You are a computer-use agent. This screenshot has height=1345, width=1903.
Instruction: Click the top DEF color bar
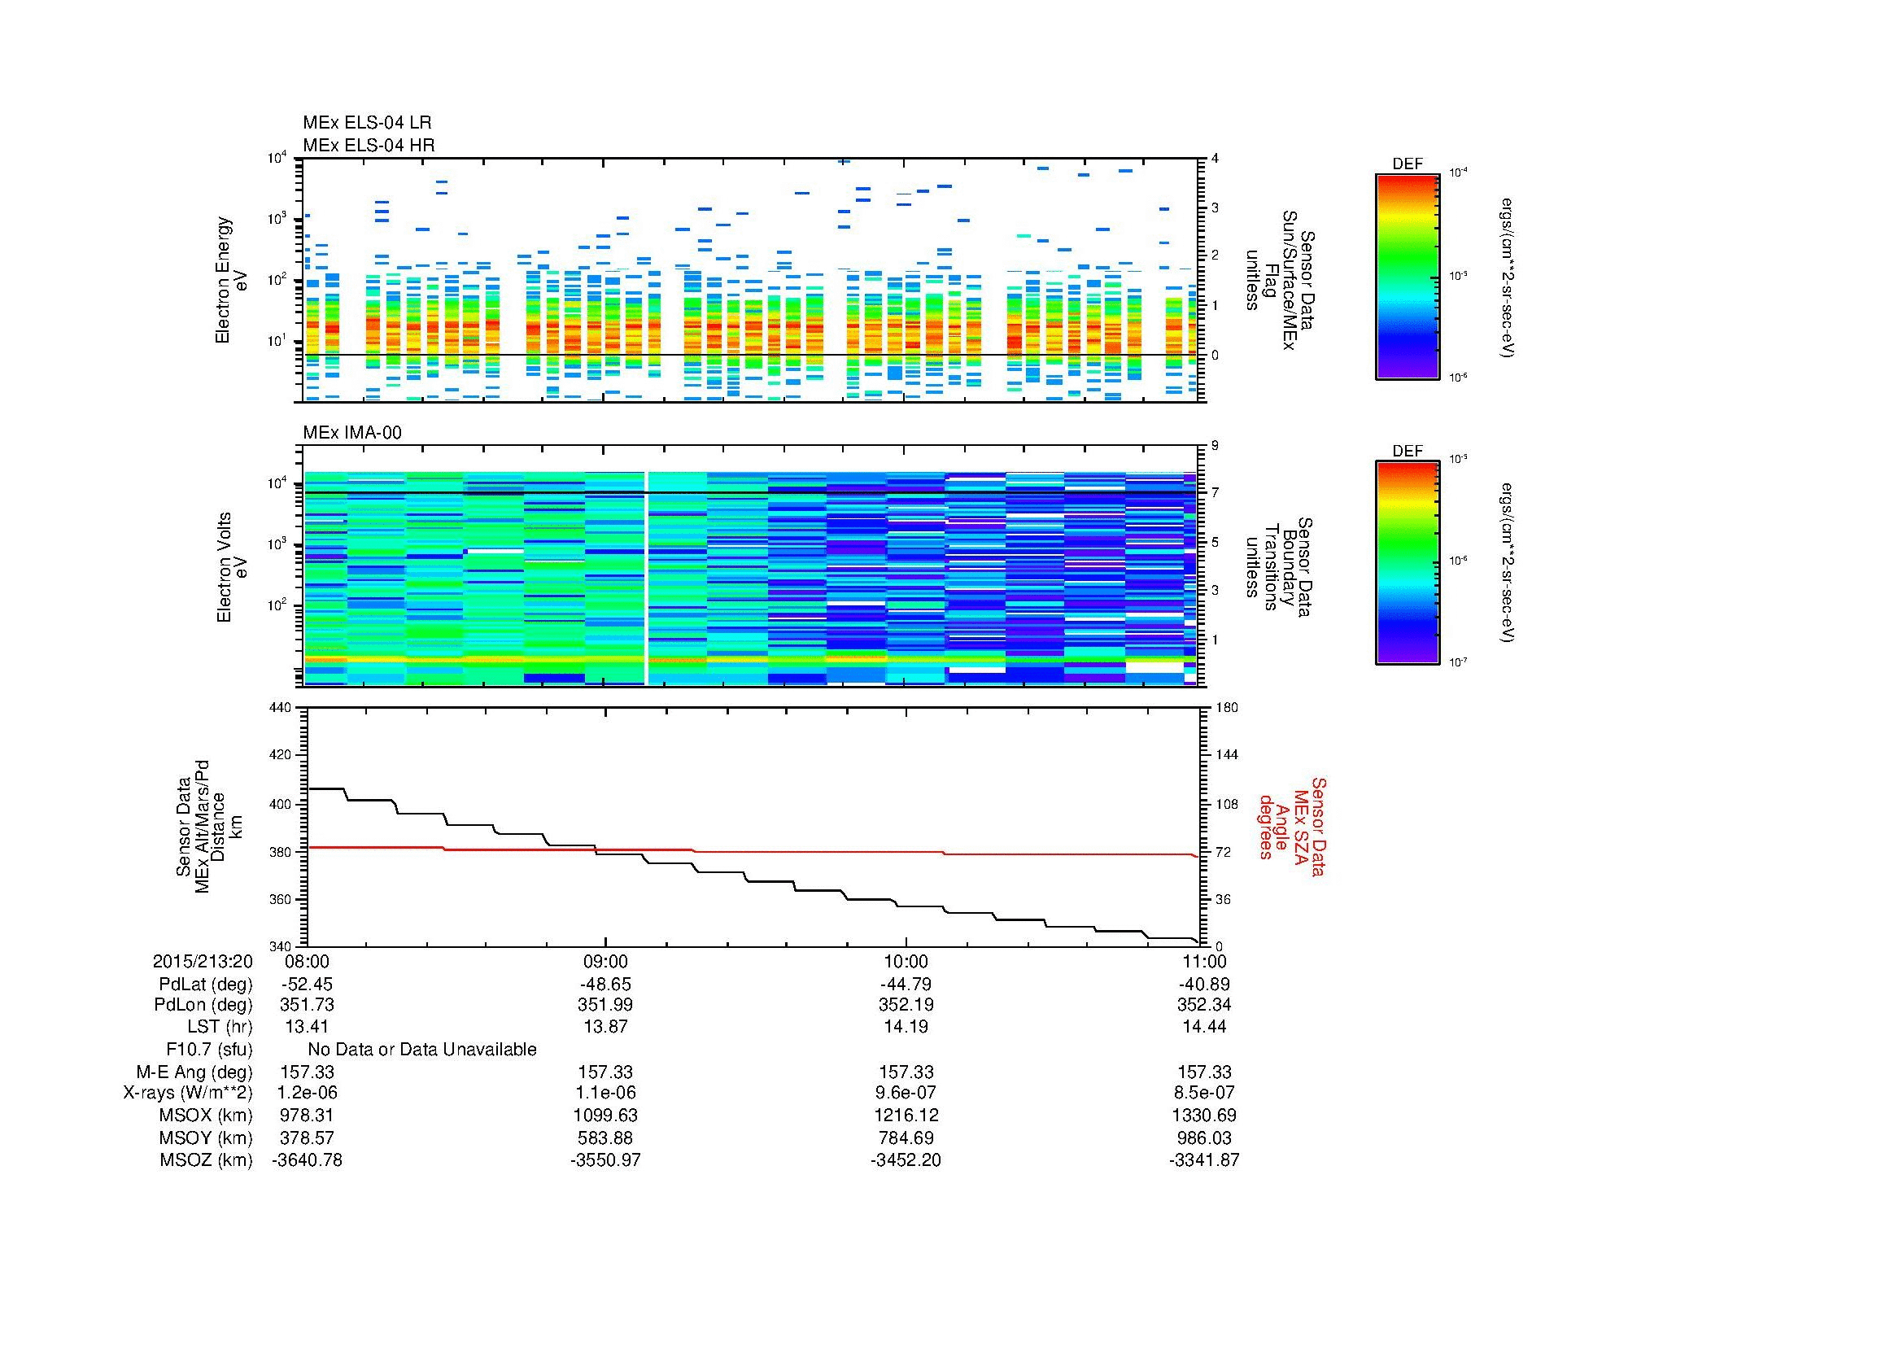[x=1407, y=276]
